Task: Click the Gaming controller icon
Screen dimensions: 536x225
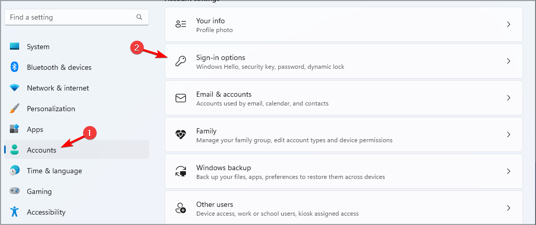Action: pyautogui.click(x=15, y=191)
